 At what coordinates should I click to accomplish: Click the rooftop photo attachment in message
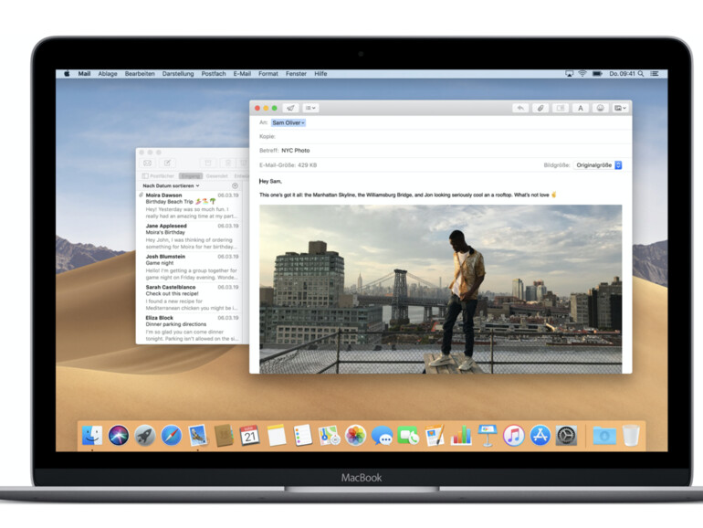point(441,290)
